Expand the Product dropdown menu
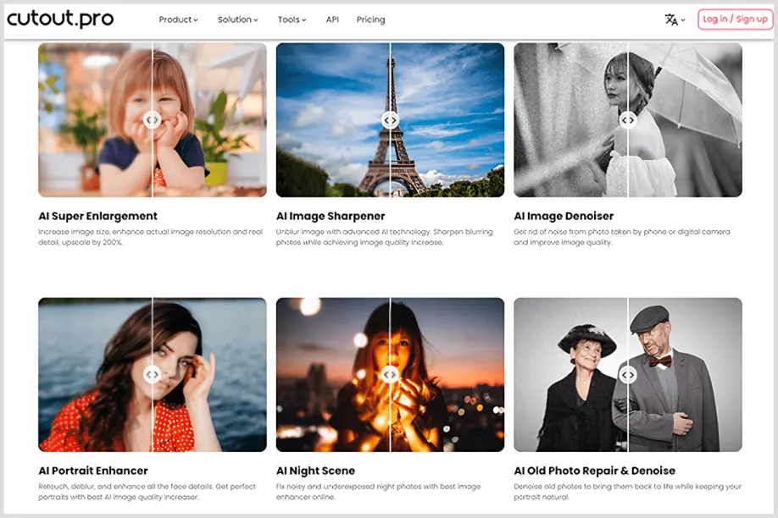The height and width of the screenshot is (518, 778). [x=178, y=19]
